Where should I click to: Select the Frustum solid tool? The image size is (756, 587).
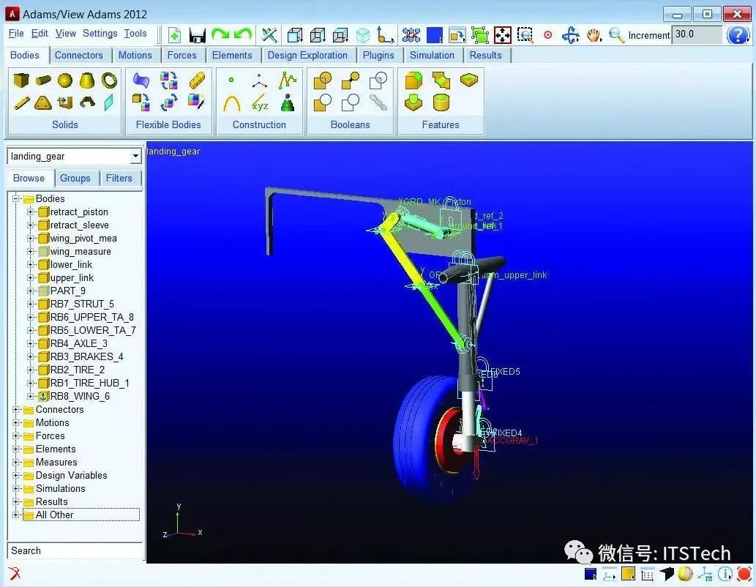87,80
